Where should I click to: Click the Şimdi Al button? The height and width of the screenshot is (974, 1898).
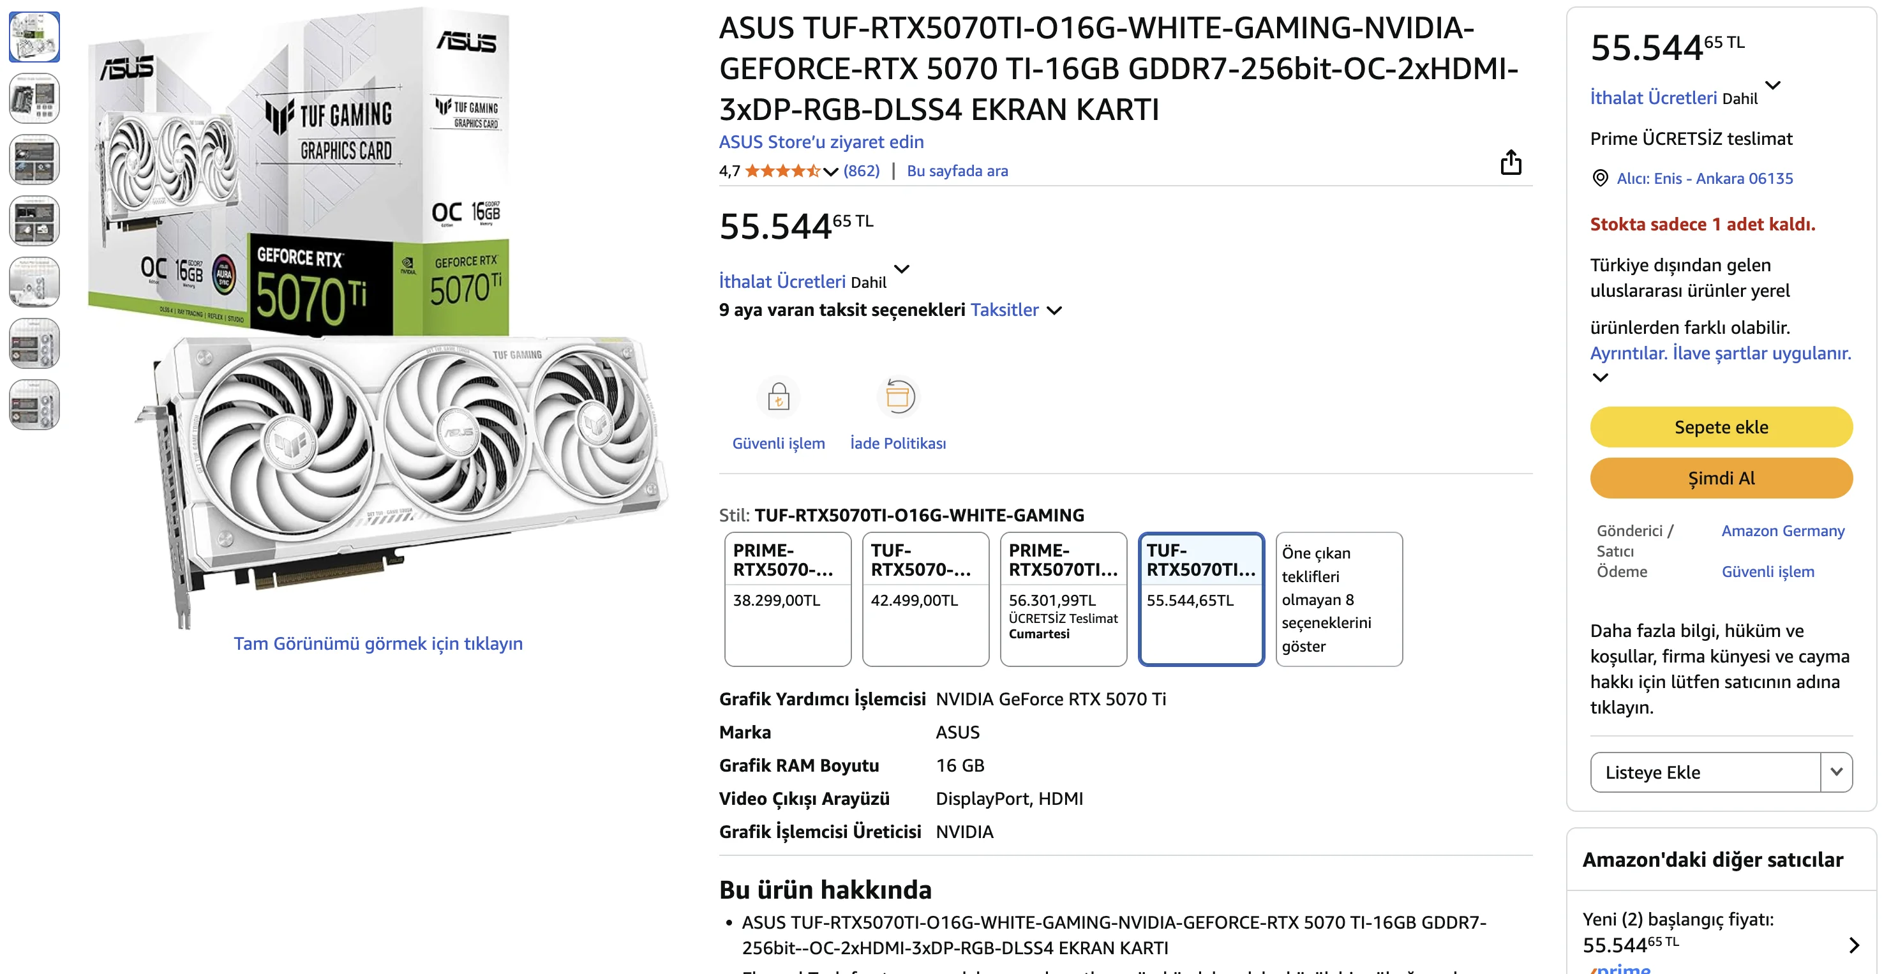click(x=1722, y=477)
